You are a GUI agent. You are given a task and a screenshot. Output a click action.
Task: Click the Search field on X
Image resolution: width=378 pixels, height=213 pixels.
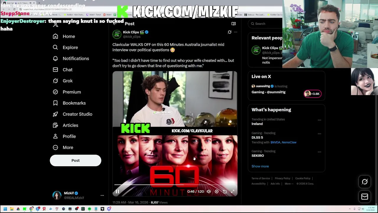[266, 24]
